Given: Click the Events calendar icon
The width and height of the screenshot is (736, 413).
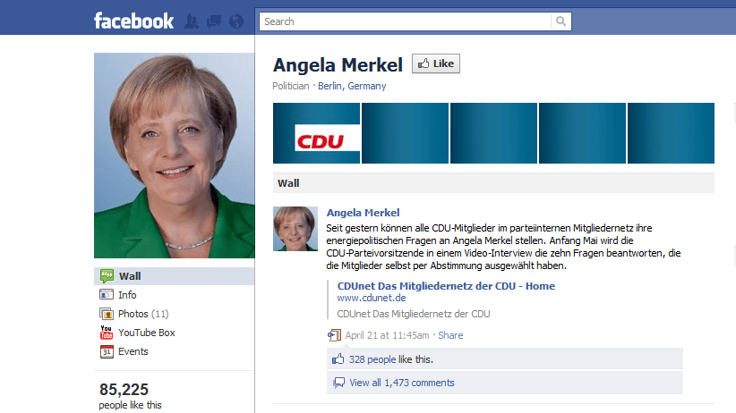Looking at the screenshot, I should (107, 351).
